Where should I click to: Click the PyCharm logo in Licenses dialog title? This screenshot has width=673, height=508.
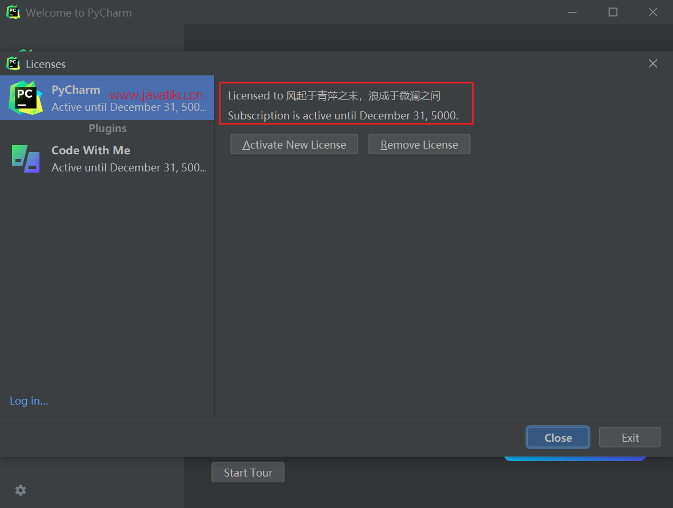click(x=13, y=64)
